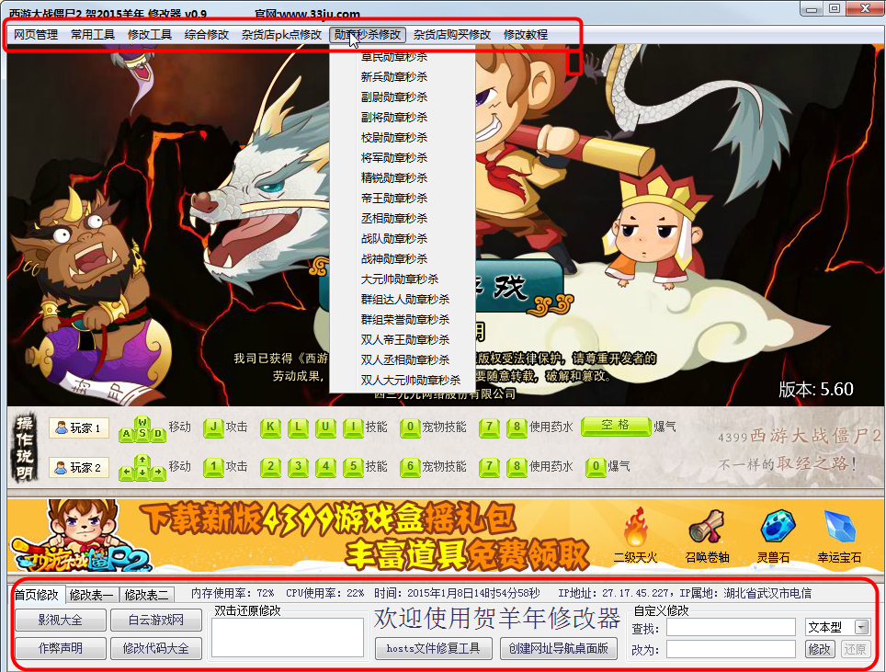This screenshot has height=672, width=886.
Task: Focus the 查找 input field
Action: pos(731,627)
